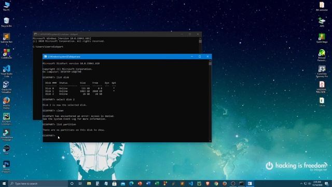Open Mail app from taskbar
The width and height of the screenshot is (332, 187).
(x=123, y=183)
